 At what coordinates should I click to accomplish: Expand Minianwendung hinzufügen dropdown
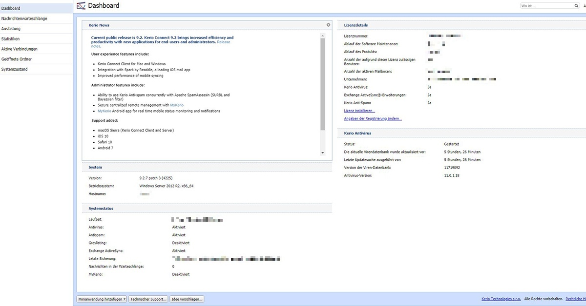(x=102, y=299)
